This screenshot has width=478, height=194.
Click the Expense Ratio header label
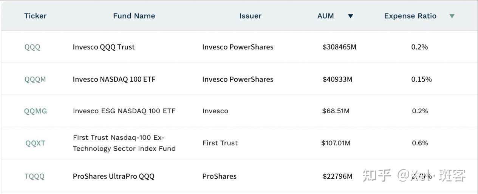[410, 16]
